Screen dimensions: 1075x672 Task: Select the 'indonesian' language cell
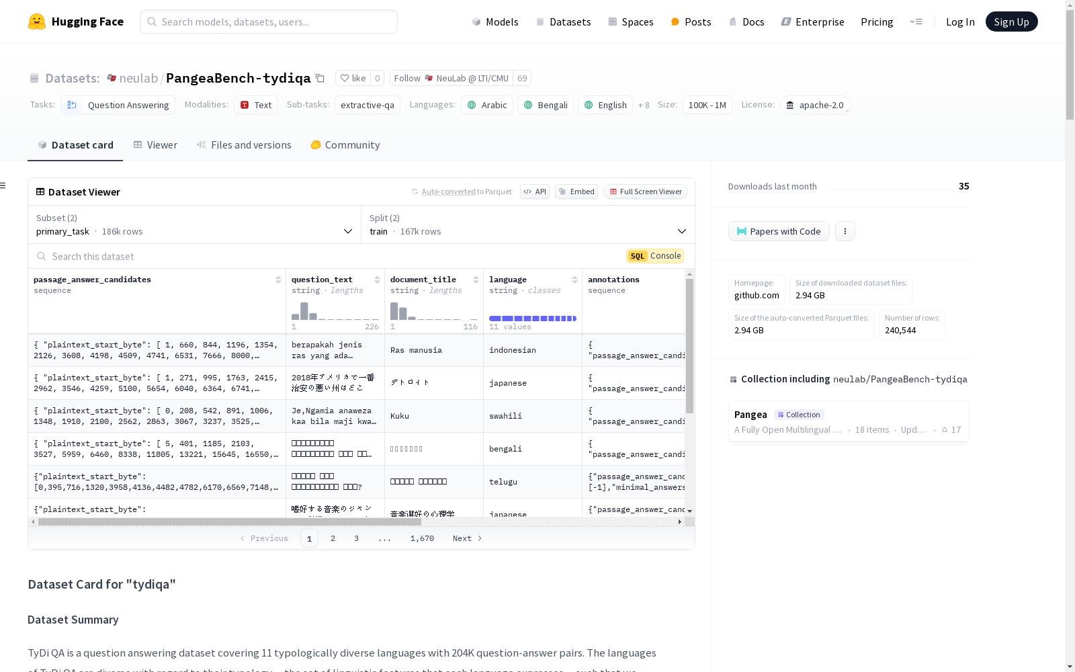pos(533,350)
